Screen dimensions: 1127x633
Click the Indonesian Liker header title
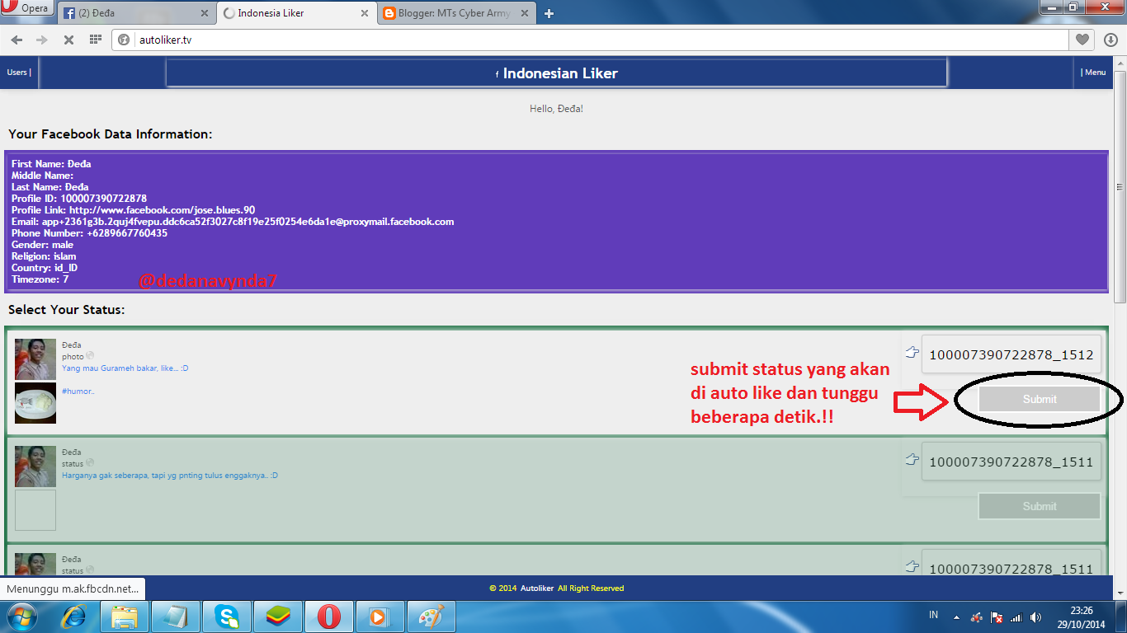pyautogui.click(x=560, y=73)
